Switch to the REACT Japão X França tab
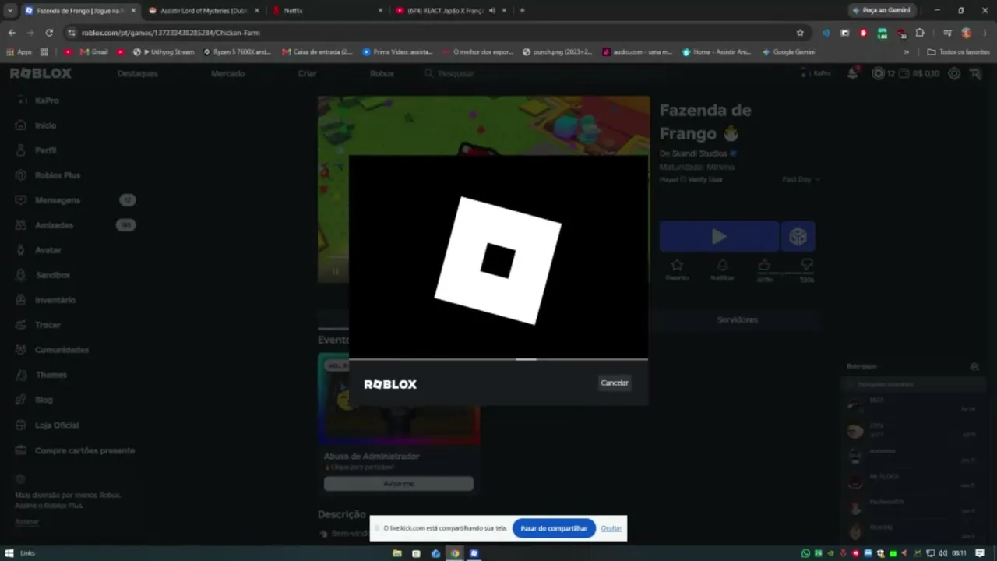The image size is (997, 561). click(x=450, y=11)
